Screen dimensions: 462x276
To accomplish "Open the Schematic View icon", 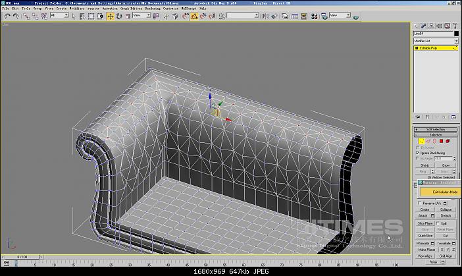I will click(304, 16).
